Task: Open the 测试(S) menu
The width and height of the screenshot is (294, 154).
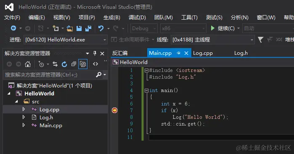Action: tap(214, 18)
